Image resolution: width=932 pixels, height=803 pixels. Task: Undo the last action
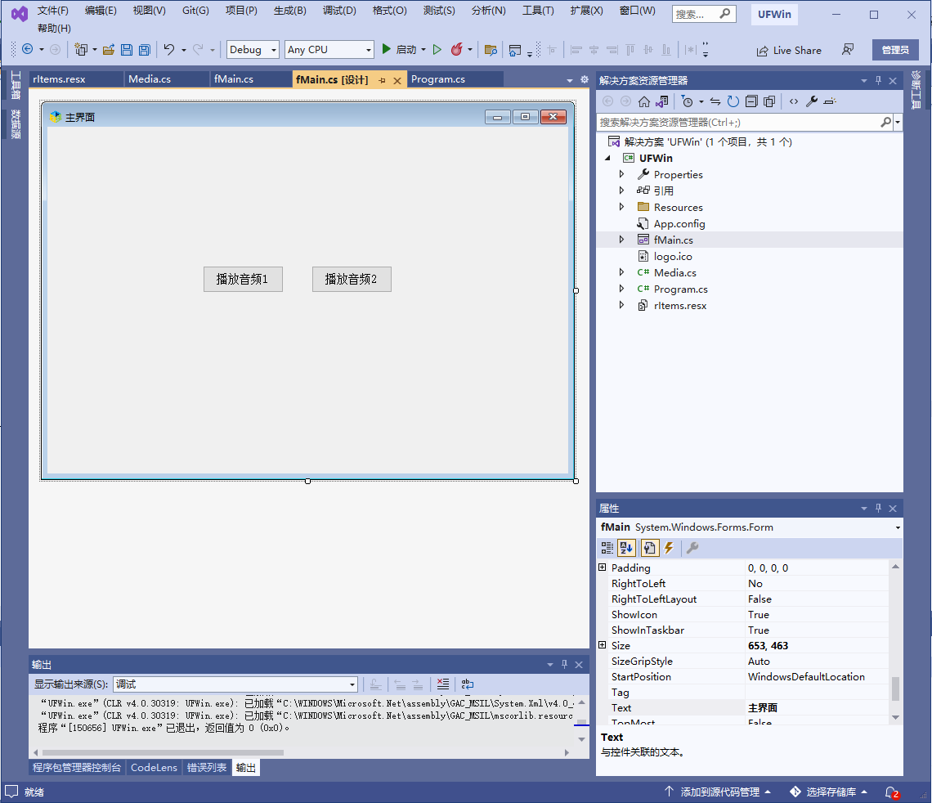[169, 49]
